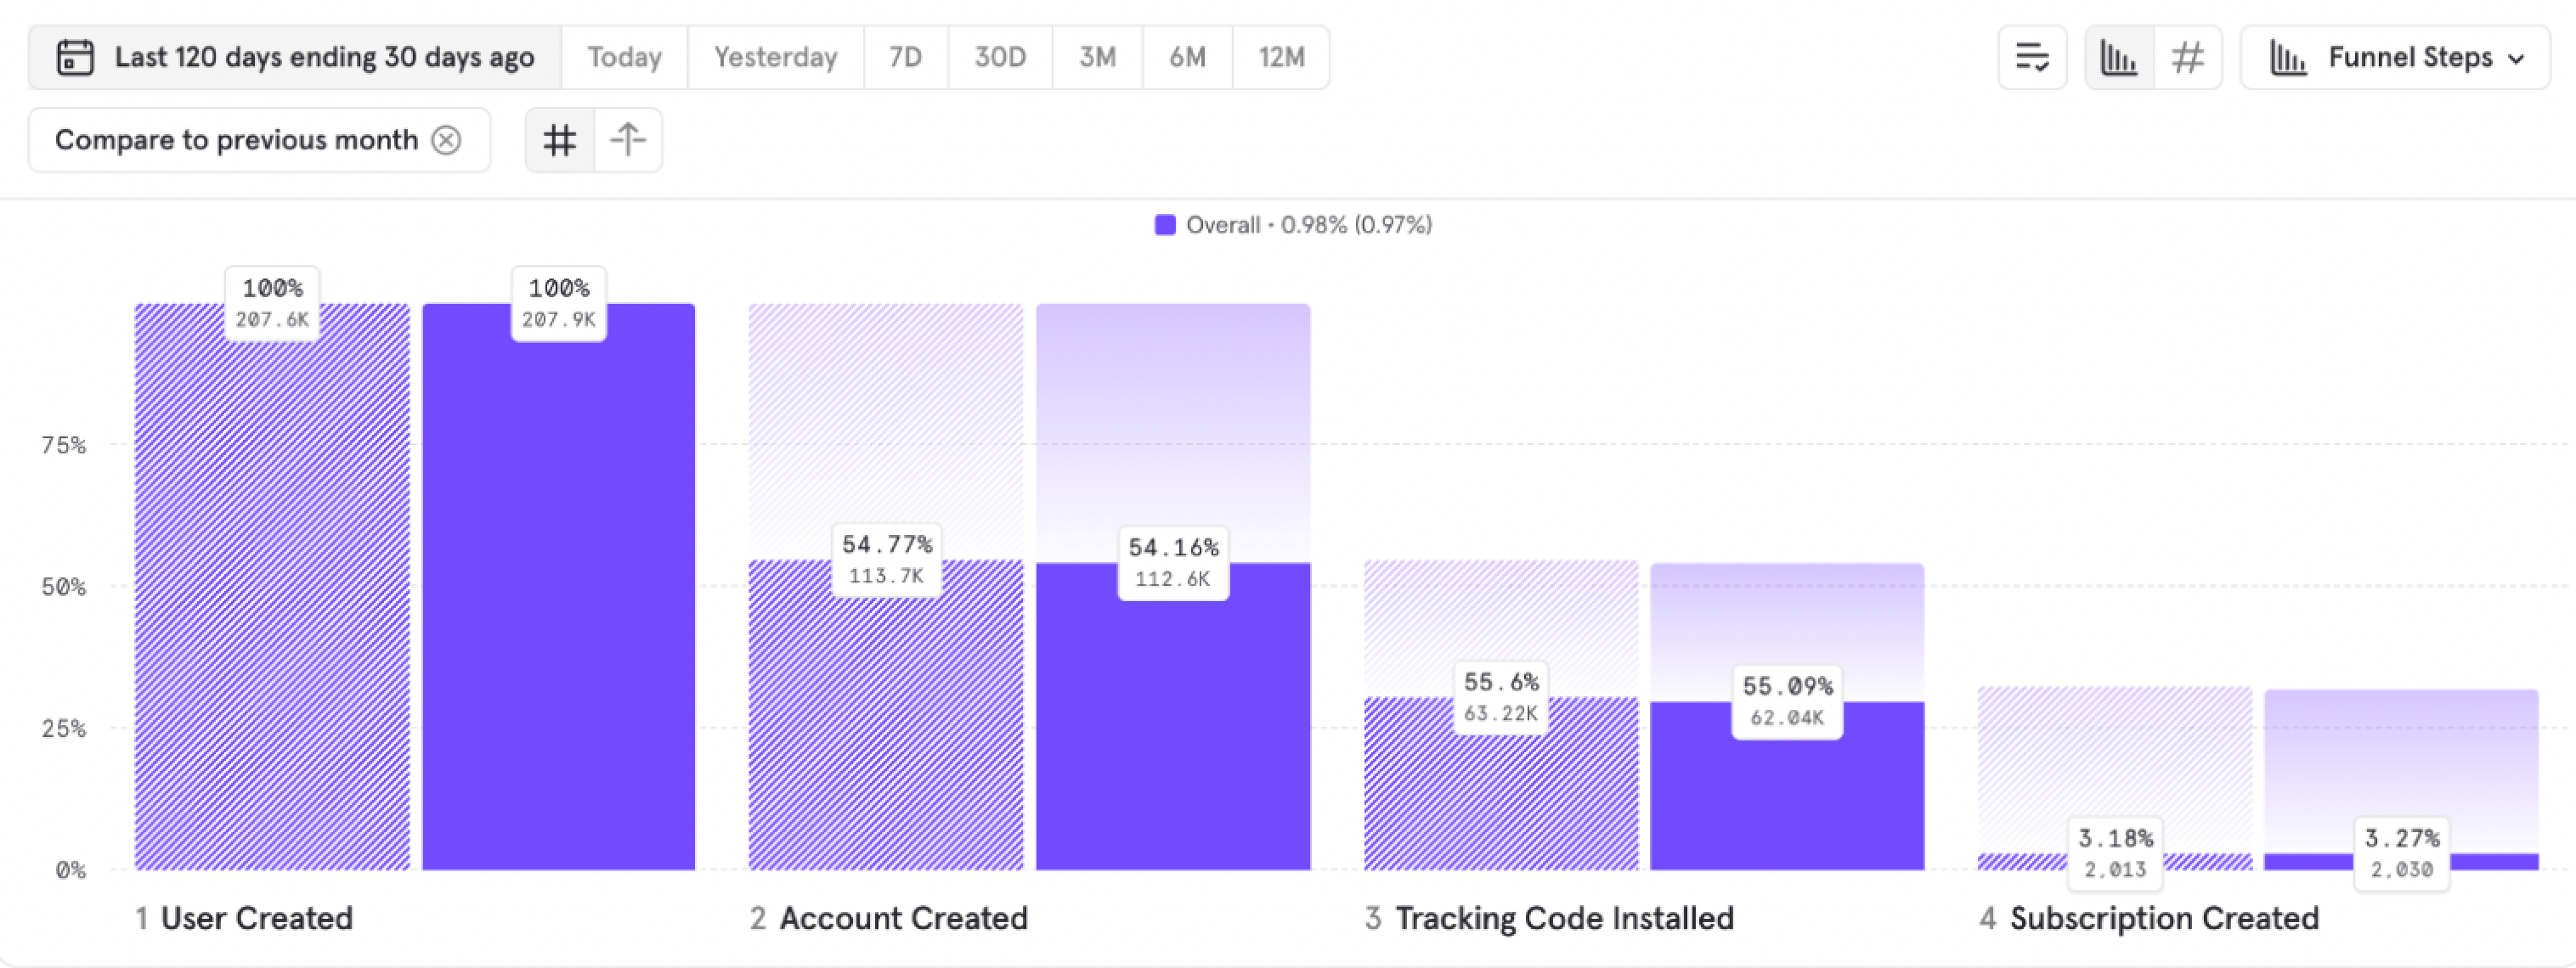Remove the Compare to previous month filter

tap(446, 140)
